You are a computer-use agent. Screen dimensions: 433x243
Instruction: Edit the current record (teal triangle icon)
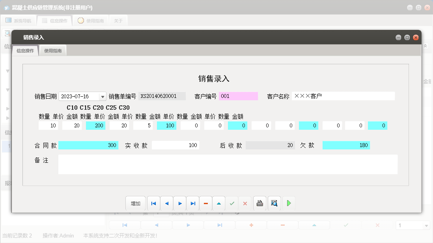[218, 203]
